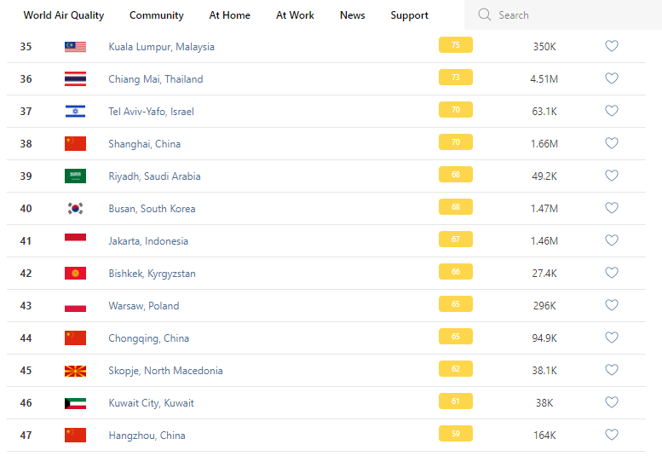Toggle the heart for Tel Aviv-Yafo
This screenshot has width=662, height=456.
pyautogui.click(x=612, y=112)
